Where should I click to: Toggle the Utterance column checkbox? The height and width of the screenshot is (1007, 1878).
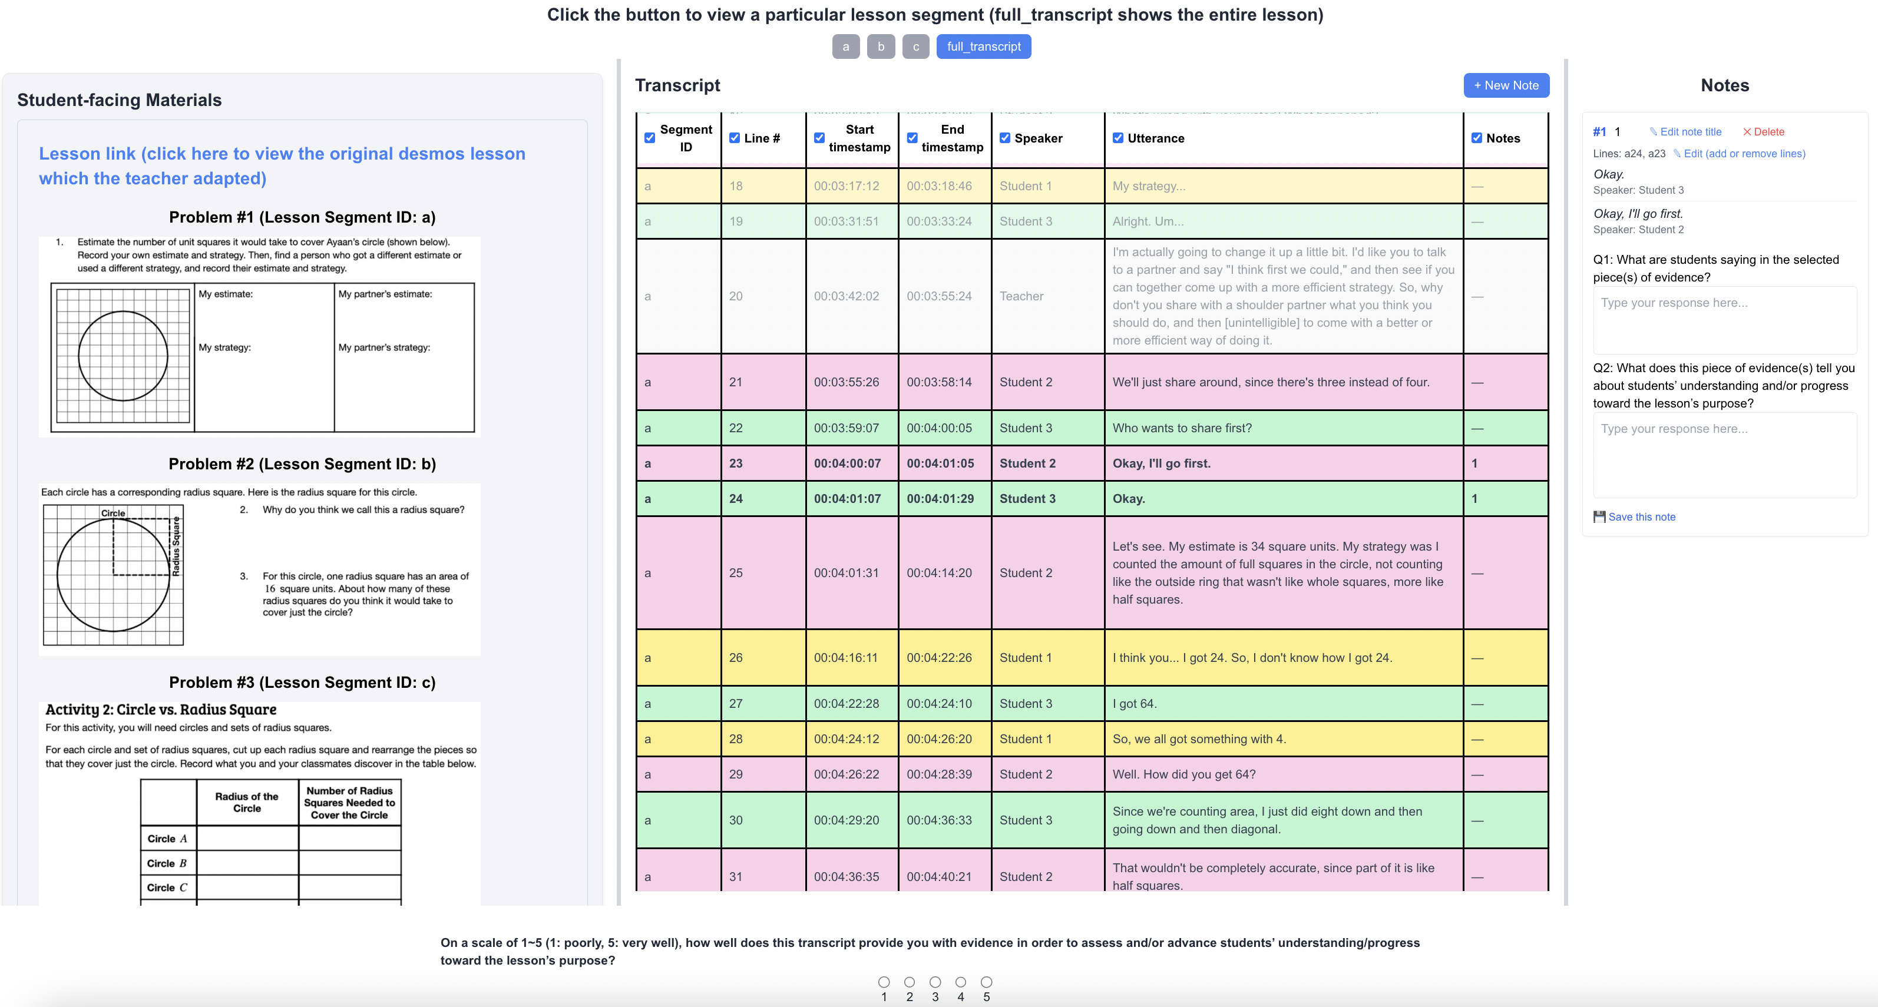(x=1117, y=138)
